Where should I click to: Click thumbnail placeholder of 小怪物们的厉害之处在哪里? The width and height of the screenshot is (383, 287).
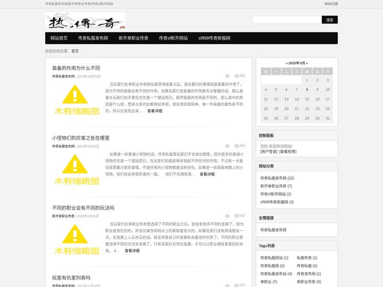pos(77,170)
